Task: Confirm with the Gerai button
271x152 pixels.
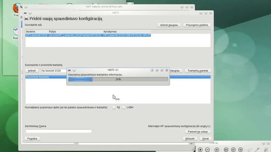Action: pyautogui.click(x=205, y=138)
